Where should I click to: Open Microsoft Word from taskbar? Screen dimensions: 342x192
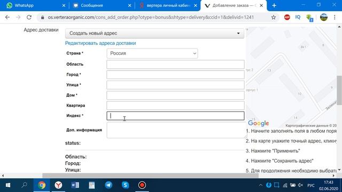coord(75,185)
